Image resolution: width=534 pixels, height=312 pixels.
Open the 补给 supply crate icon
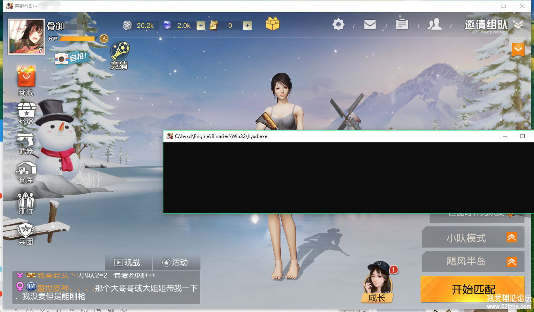26,113
